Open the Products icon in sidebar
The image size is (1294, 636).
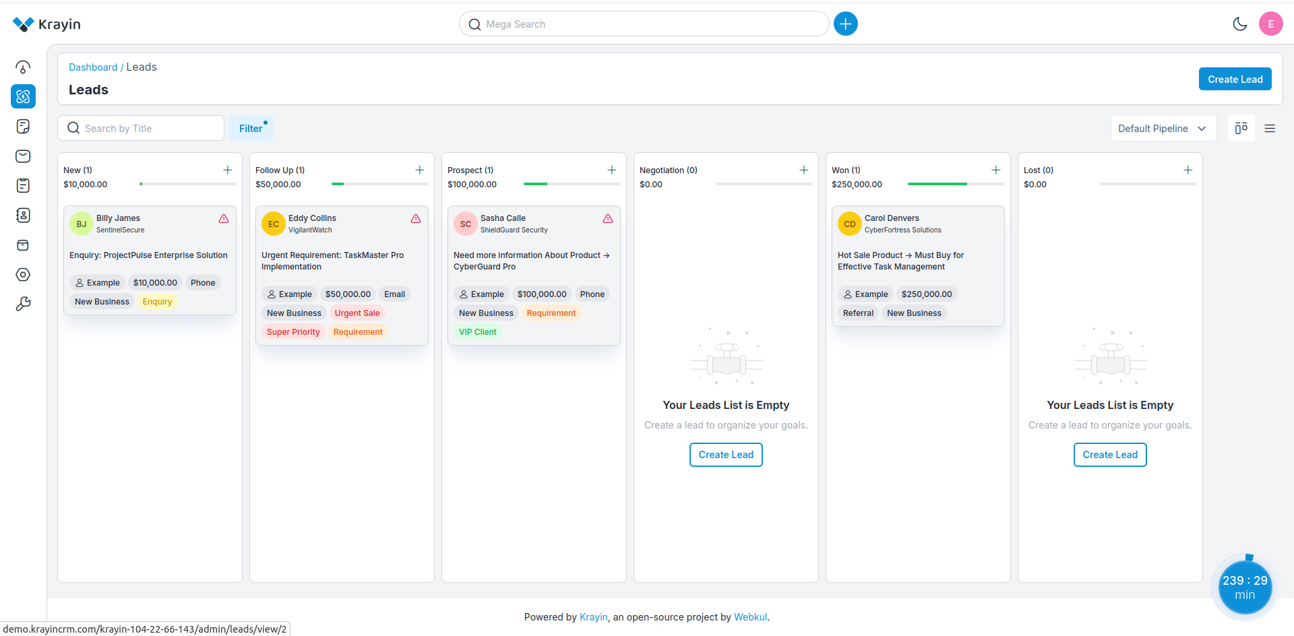(x=23, y=245)
